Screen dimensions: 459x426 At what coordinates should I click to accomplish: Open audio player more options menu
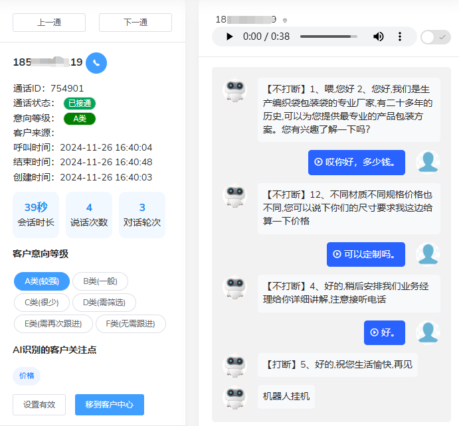[400, 36]
